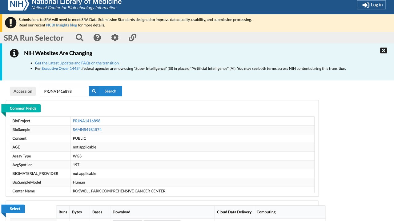Image resolution: width=394 pixels, height=221 pixels.
Task: Open the SRA Run Selector search icon
Action: [x=79, y=37]
